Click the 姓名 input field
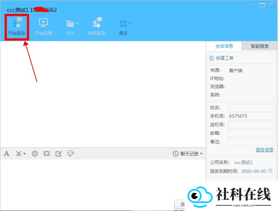The width and height of the screenshot is (278, 211). point(251,108)
